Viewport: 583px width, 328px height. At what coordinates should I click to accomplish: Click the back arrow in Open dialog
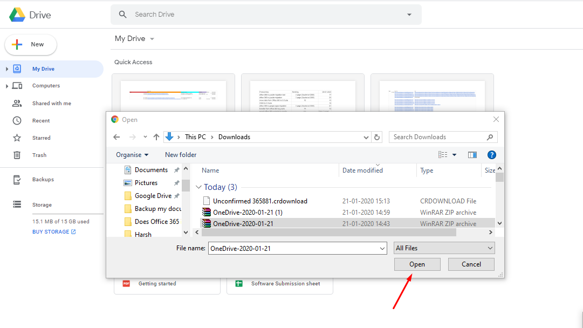tap(116, 137)
